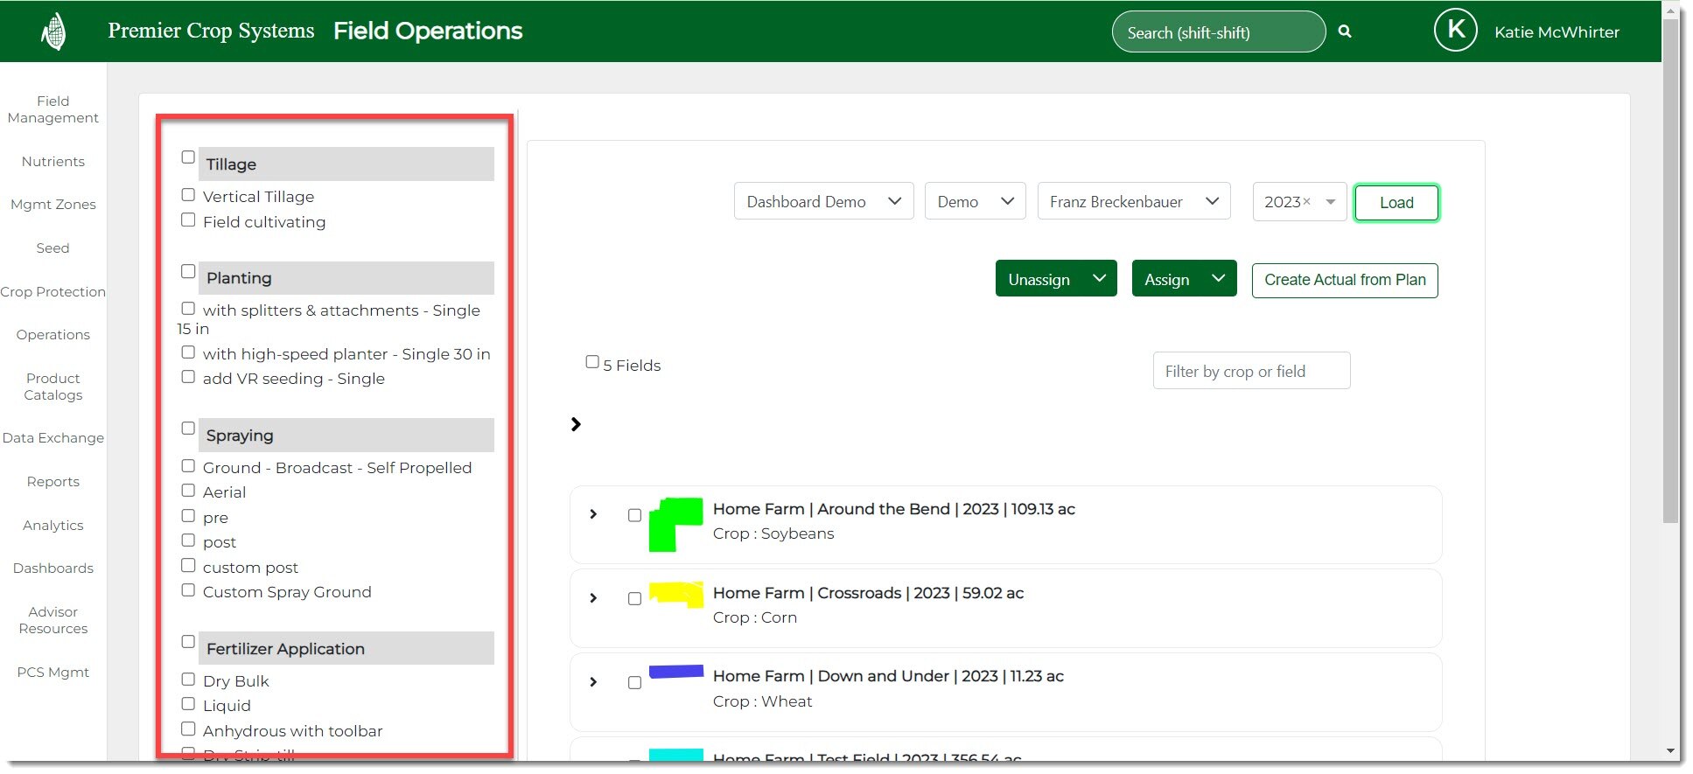Expand the Home Farm Crossroads row
The height and width of the screenshot is (774, 1693).
point(593,598)
